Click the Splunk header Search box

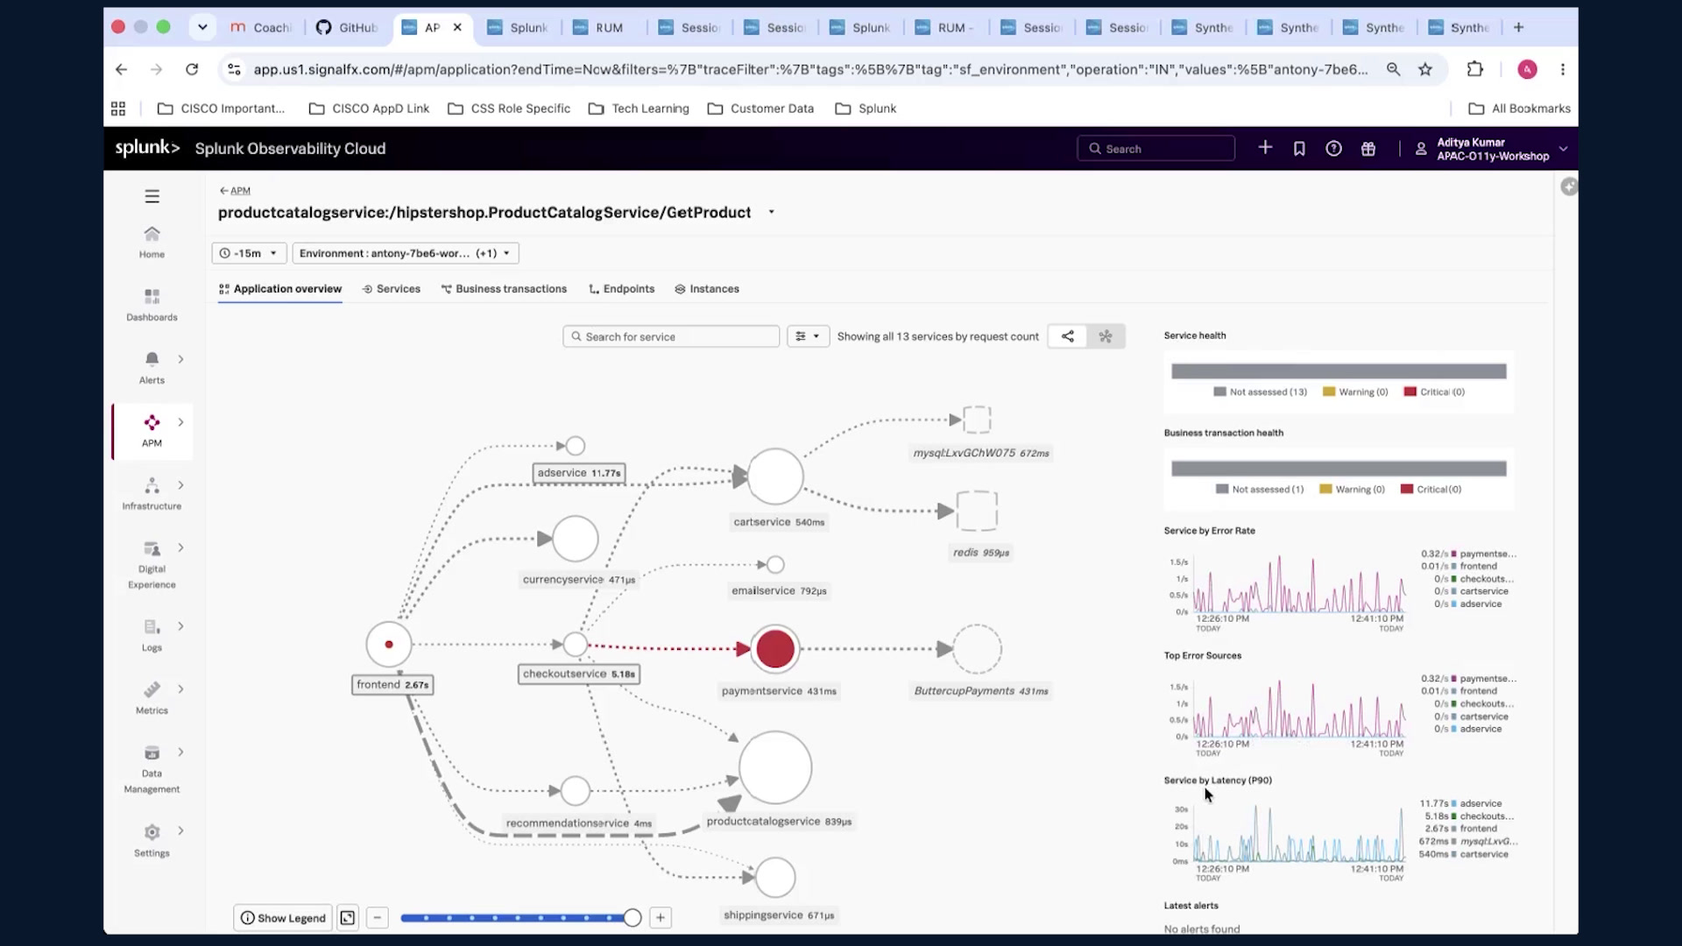(1155, 149)
